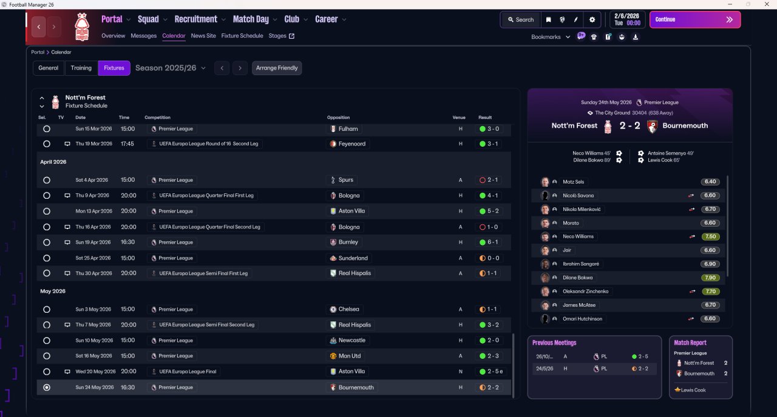Click the pencil edit icon in toolbar
This screenshot has width=777, height=417.
click(x=576, y=19)
